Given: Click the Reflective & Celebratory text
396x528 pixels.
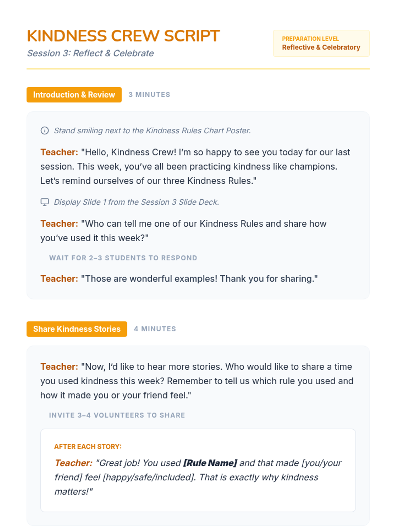Looking at the screenshot, I should [321, 48].
